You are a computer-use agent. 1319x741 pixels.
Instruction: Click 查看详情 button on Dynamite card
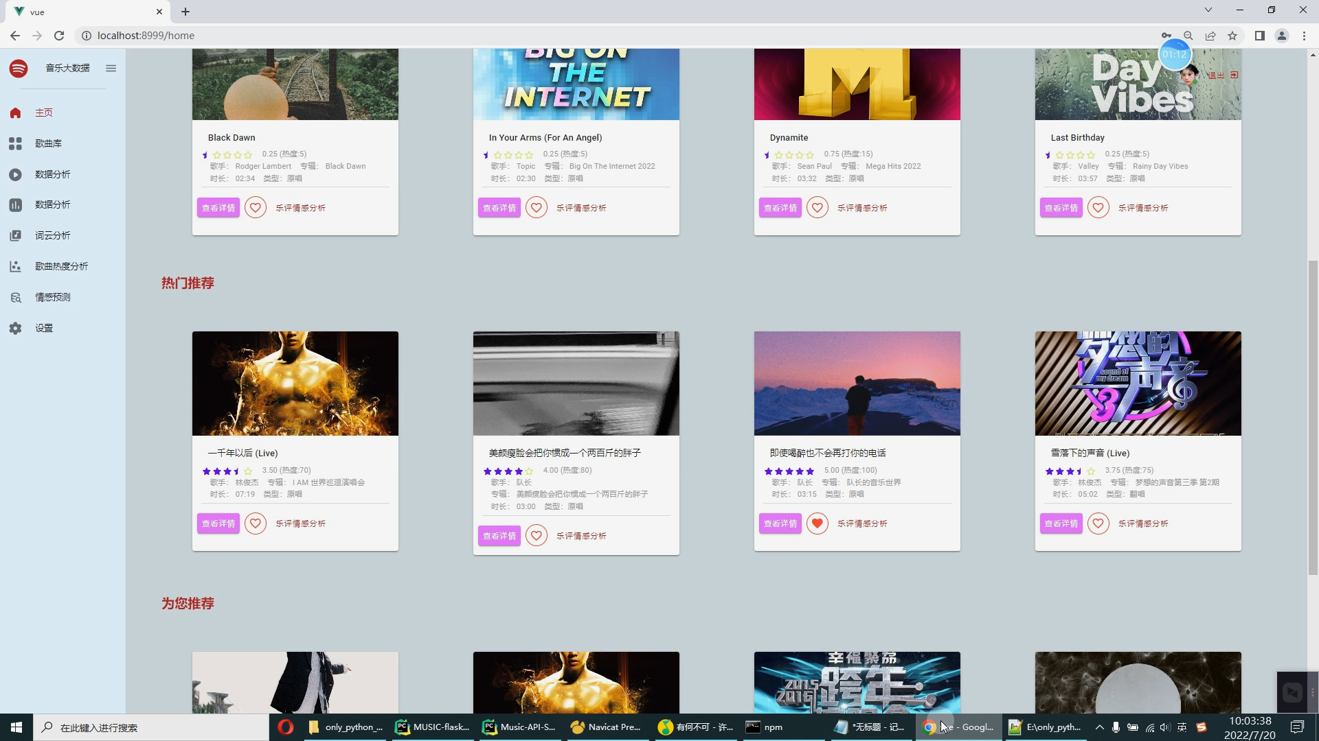(x=780, y=207)
